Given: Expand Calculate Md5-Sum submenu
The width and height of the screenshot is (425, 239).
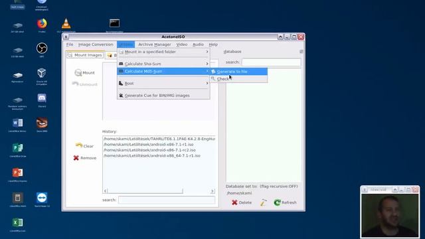Looking at the screenshot, I should click(x=163, y=71).
